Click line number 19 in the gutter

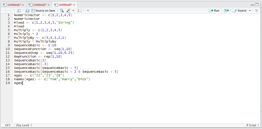point(8,83)
